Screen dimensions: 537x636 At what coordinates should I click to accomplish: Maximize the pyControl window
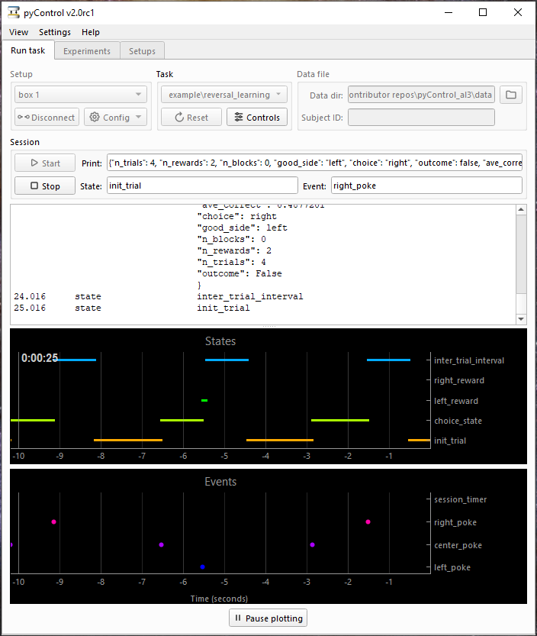483,12
